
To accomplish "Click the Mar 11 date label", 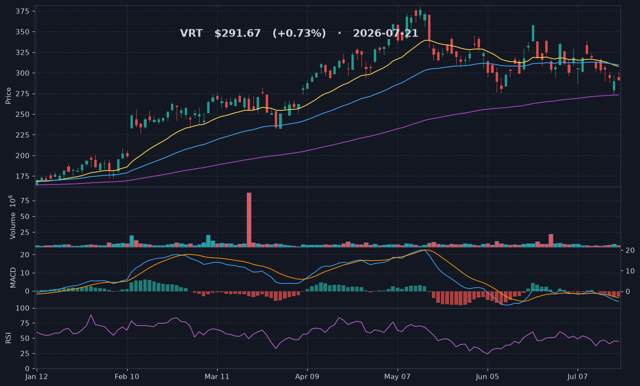I will pyautogui.click(x=217, y=376).
